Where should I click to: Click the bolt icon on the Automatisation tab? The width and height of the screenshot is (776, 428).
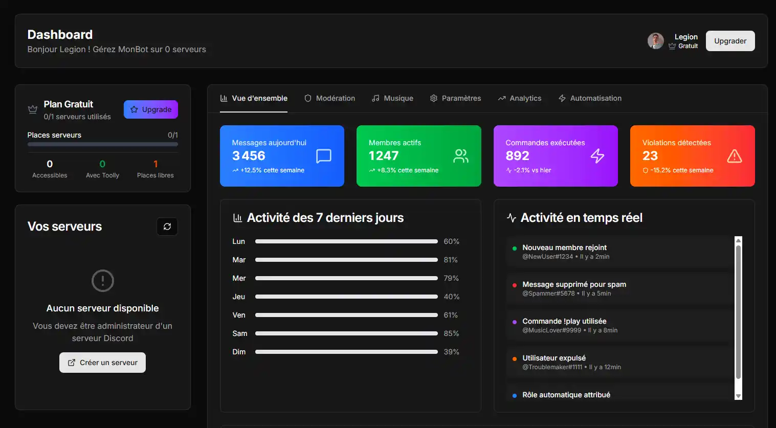click(x=562, y=98)
